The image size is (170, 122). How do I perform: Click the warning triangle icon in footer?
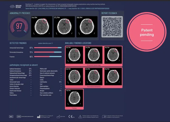point(80,117)
